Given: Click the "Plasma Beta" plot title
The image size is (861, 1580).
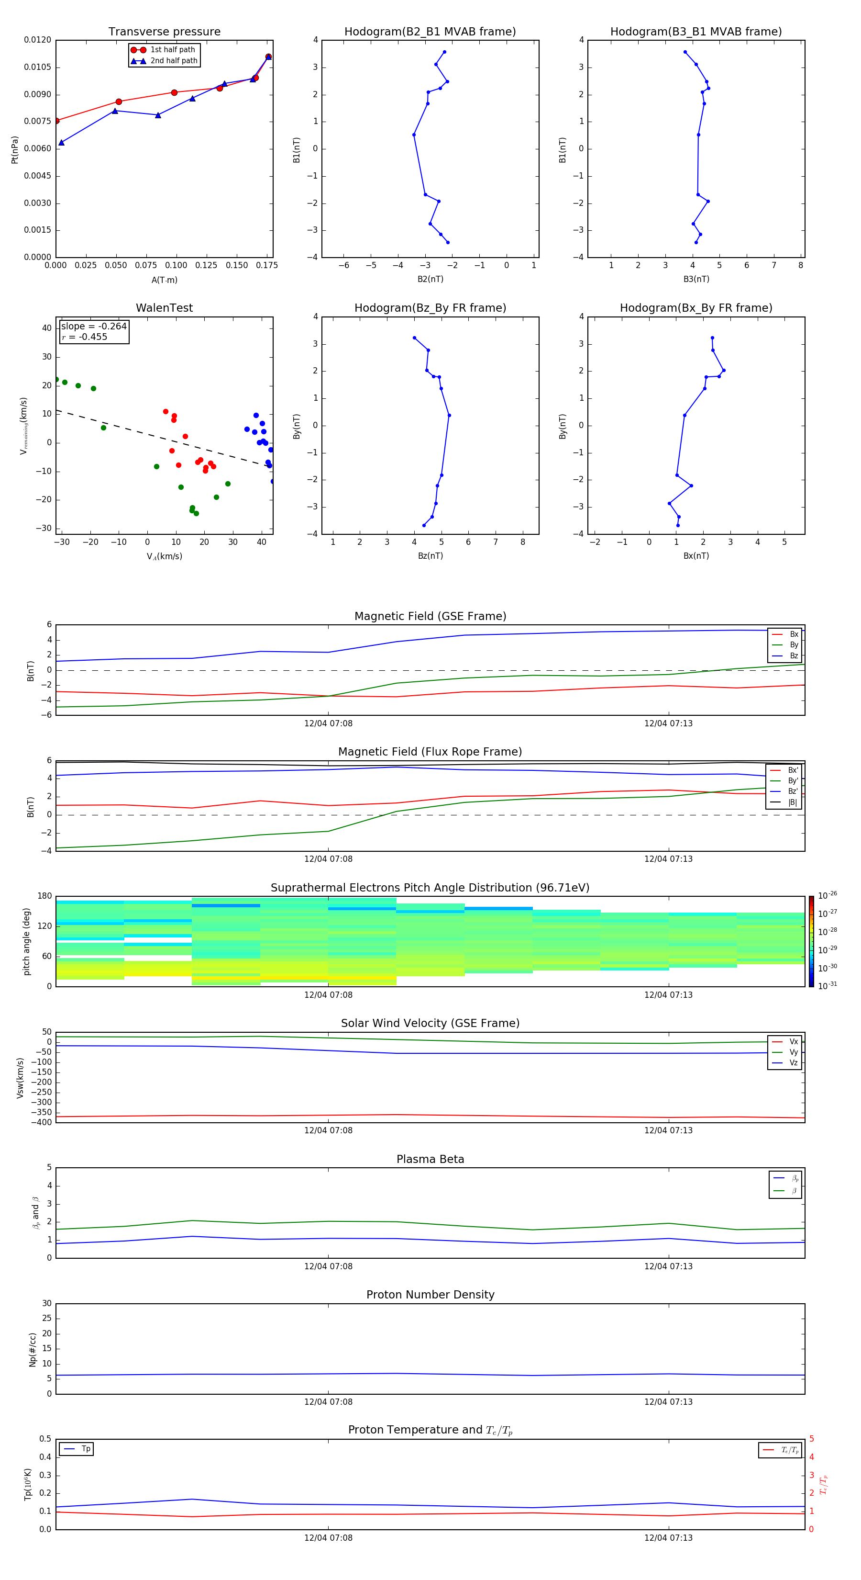Looking at the screenshot, I should click(x=430, y=1160).
